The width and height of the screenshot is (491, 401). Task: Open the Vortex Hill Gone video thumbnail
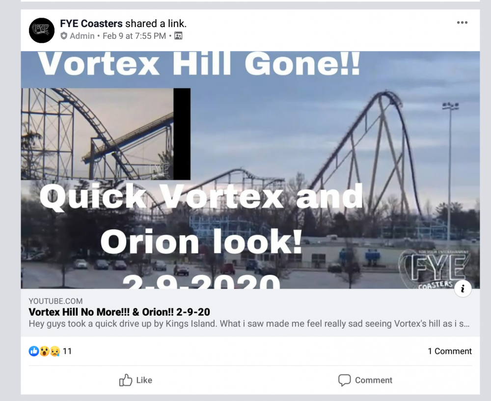[250, 170]
